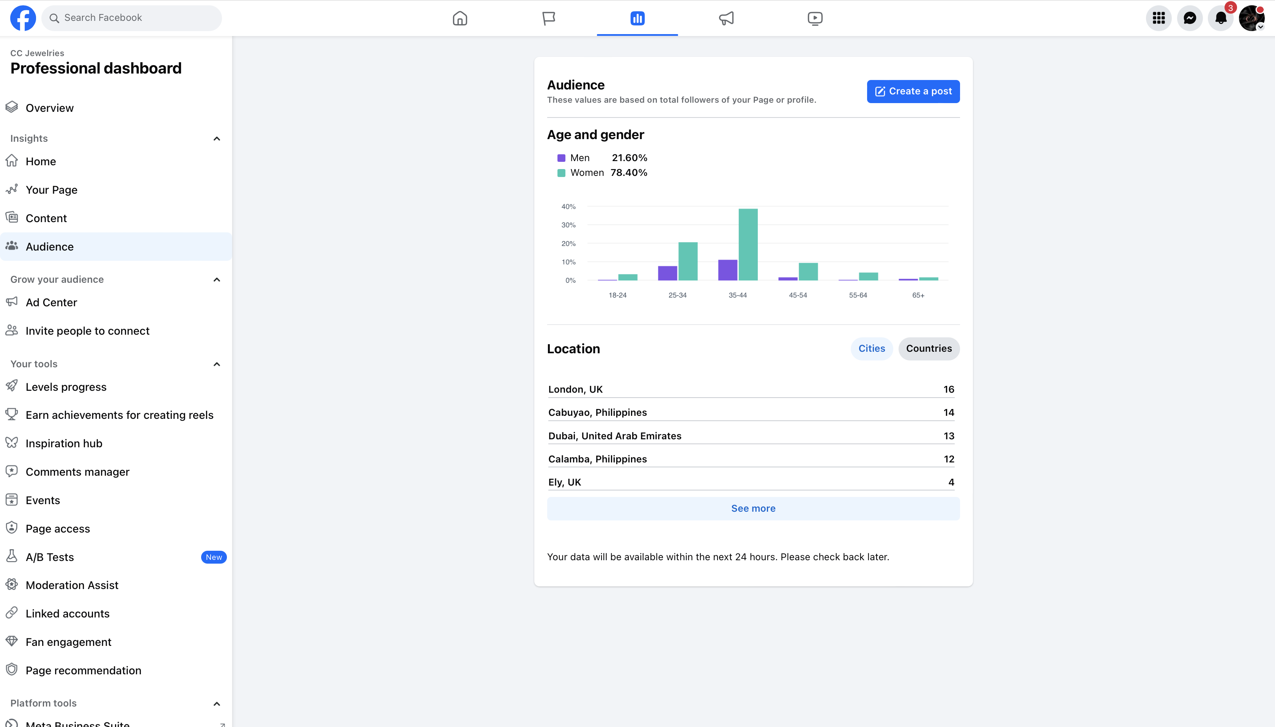Image resolution: width=1275 pixels, height=727 pixels.
Task: Click the Create a post button
Action: [x=913, y=91]
